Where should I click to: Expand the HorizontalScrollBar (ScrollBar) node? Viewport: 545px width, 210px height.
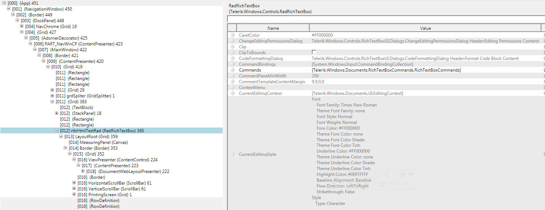(x=74, y=183)
